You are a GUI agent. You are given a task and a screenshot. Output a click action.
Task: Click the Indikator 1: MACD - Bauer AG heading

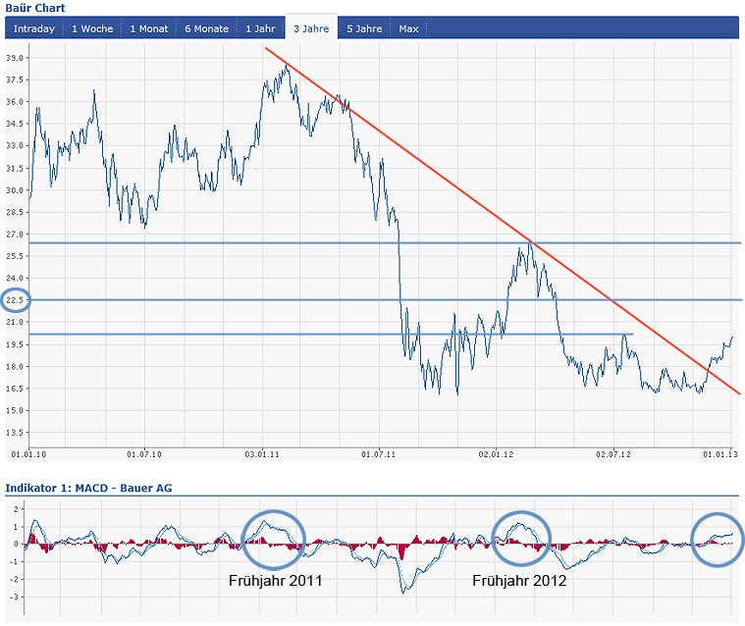[88, 488]
